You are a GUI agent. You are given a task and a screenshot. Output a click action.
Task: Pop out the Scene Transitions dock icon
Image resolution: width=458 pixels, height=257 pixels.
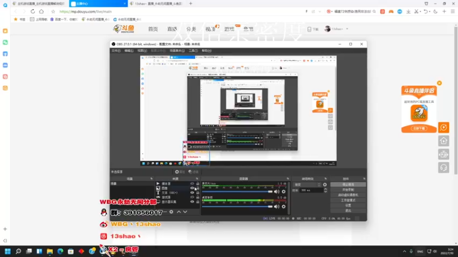click(x=325, y=179)
